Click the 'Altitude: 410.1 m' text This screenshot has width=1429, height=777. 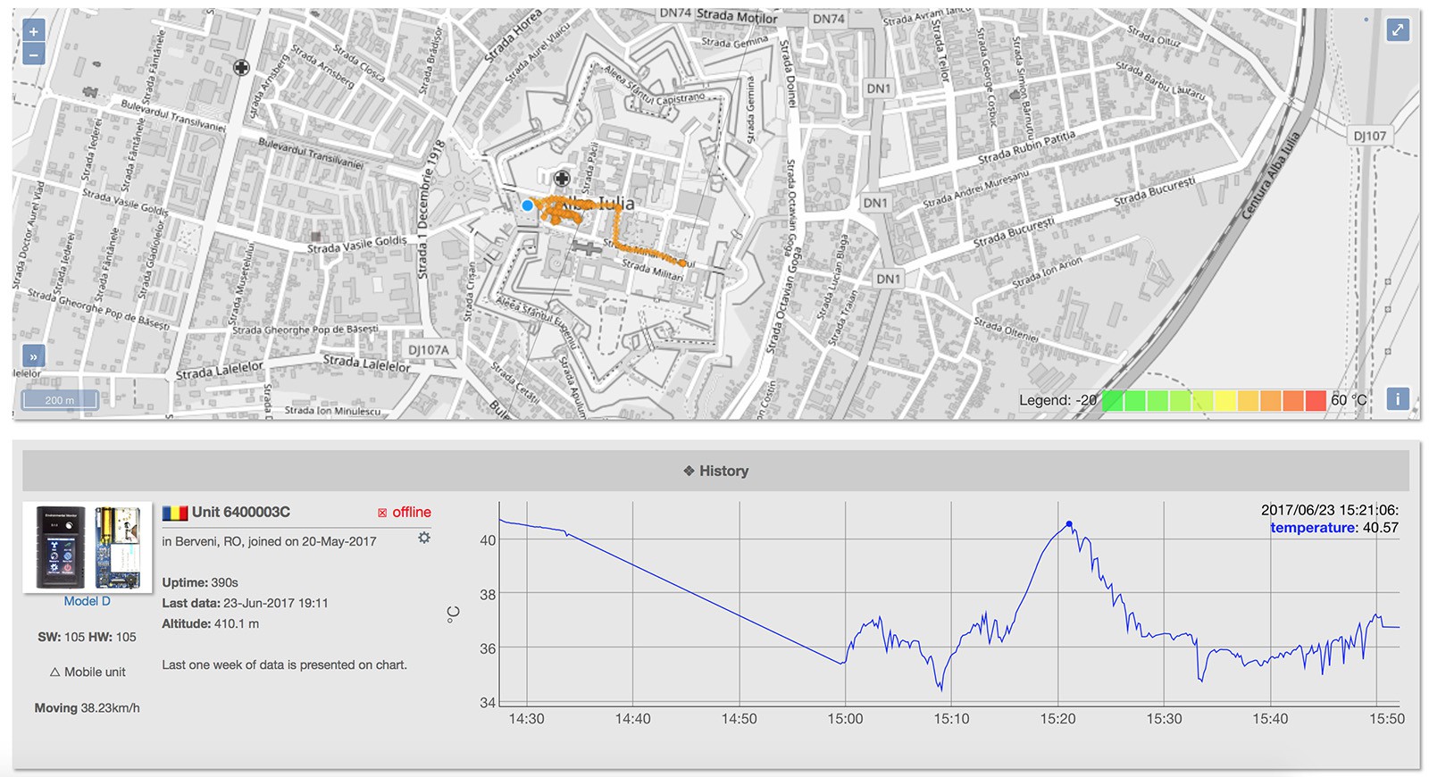click(x=210, y=623)
